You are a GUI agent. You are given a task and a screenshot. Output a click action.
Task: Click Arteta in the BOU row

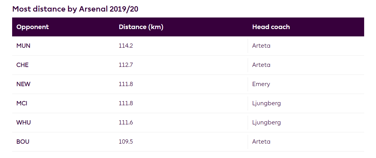tap(261, 142)
